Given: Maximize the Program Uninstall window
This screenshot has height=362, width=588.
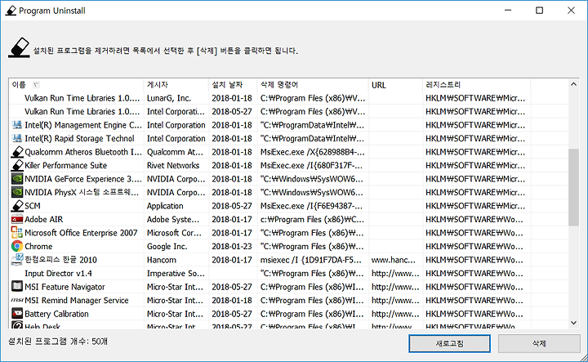Looking at the screenshot, I should click(539, 10).
